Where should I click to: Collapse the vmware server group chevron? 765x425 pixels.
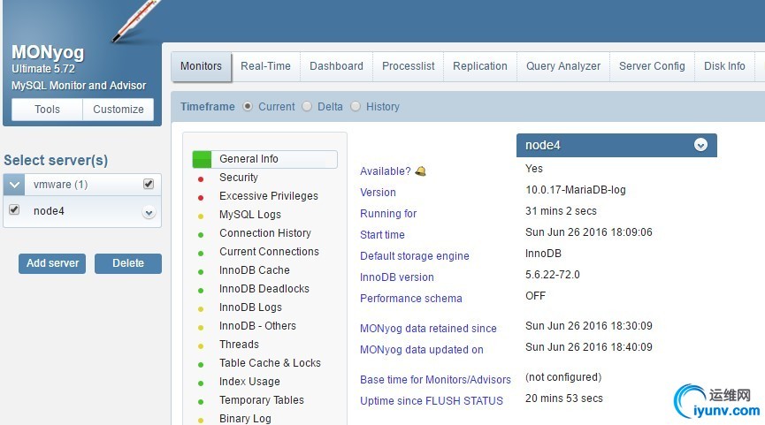[x=14, y=185]
